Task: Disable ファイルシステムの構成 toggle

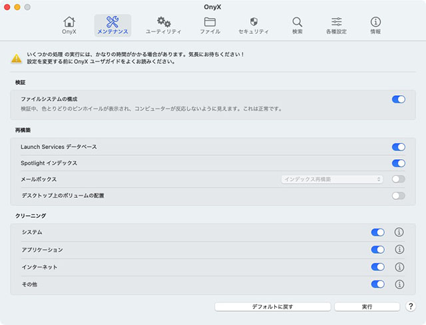Action: [x=398, y=99]
